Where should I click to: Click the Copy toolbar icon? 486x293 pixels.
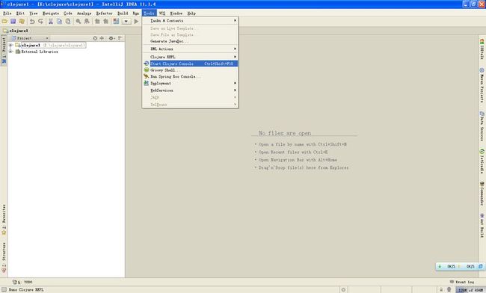coord(59,22)
